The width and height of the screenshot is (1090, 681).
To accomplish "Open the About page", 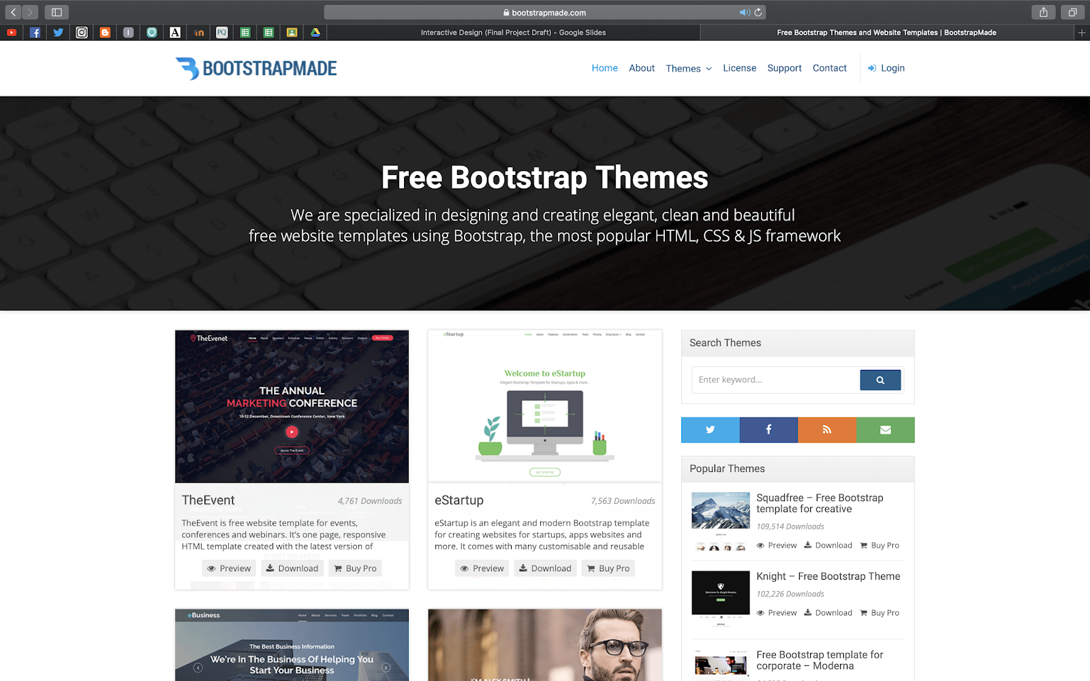I will pyautogui.click(x=642, y=68).
